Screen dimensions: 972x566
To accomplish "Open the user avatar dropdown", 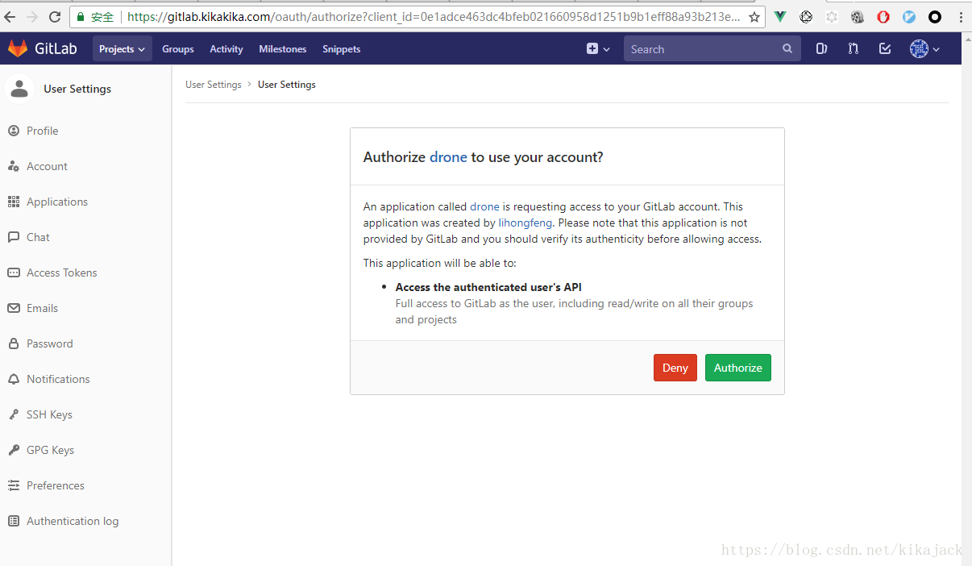I will click(924, 49).
